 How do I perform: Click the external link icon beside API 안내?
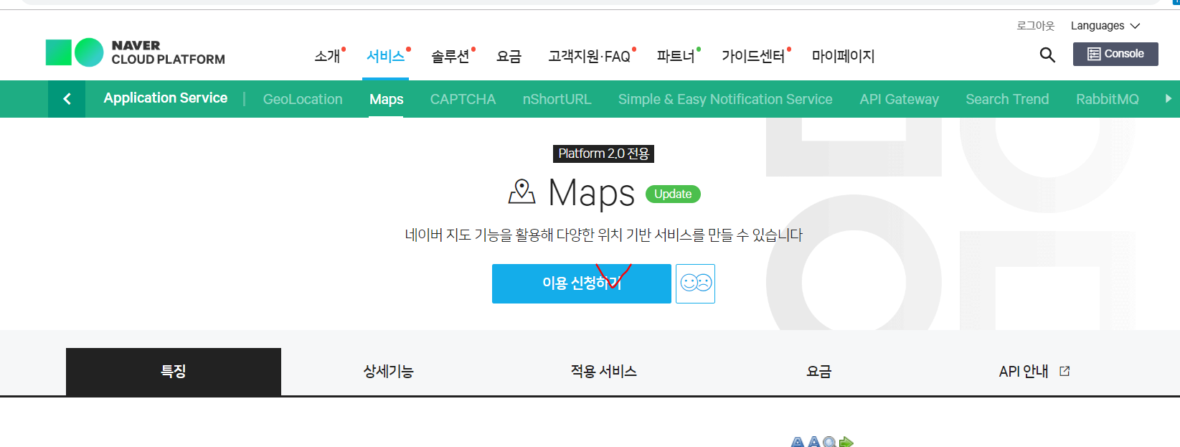click(x=1065, y=371)
